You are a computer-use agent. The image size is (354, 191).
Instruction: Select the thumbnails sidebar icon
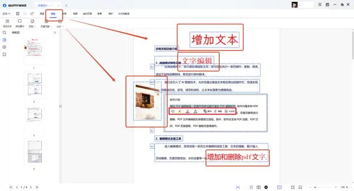tap(4, 40)
